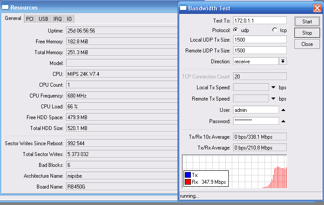
Task: Collapse the User field with up arrow
Action: [283, 110]
